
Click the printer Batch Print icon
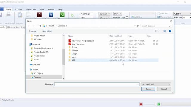click(9, 15)
